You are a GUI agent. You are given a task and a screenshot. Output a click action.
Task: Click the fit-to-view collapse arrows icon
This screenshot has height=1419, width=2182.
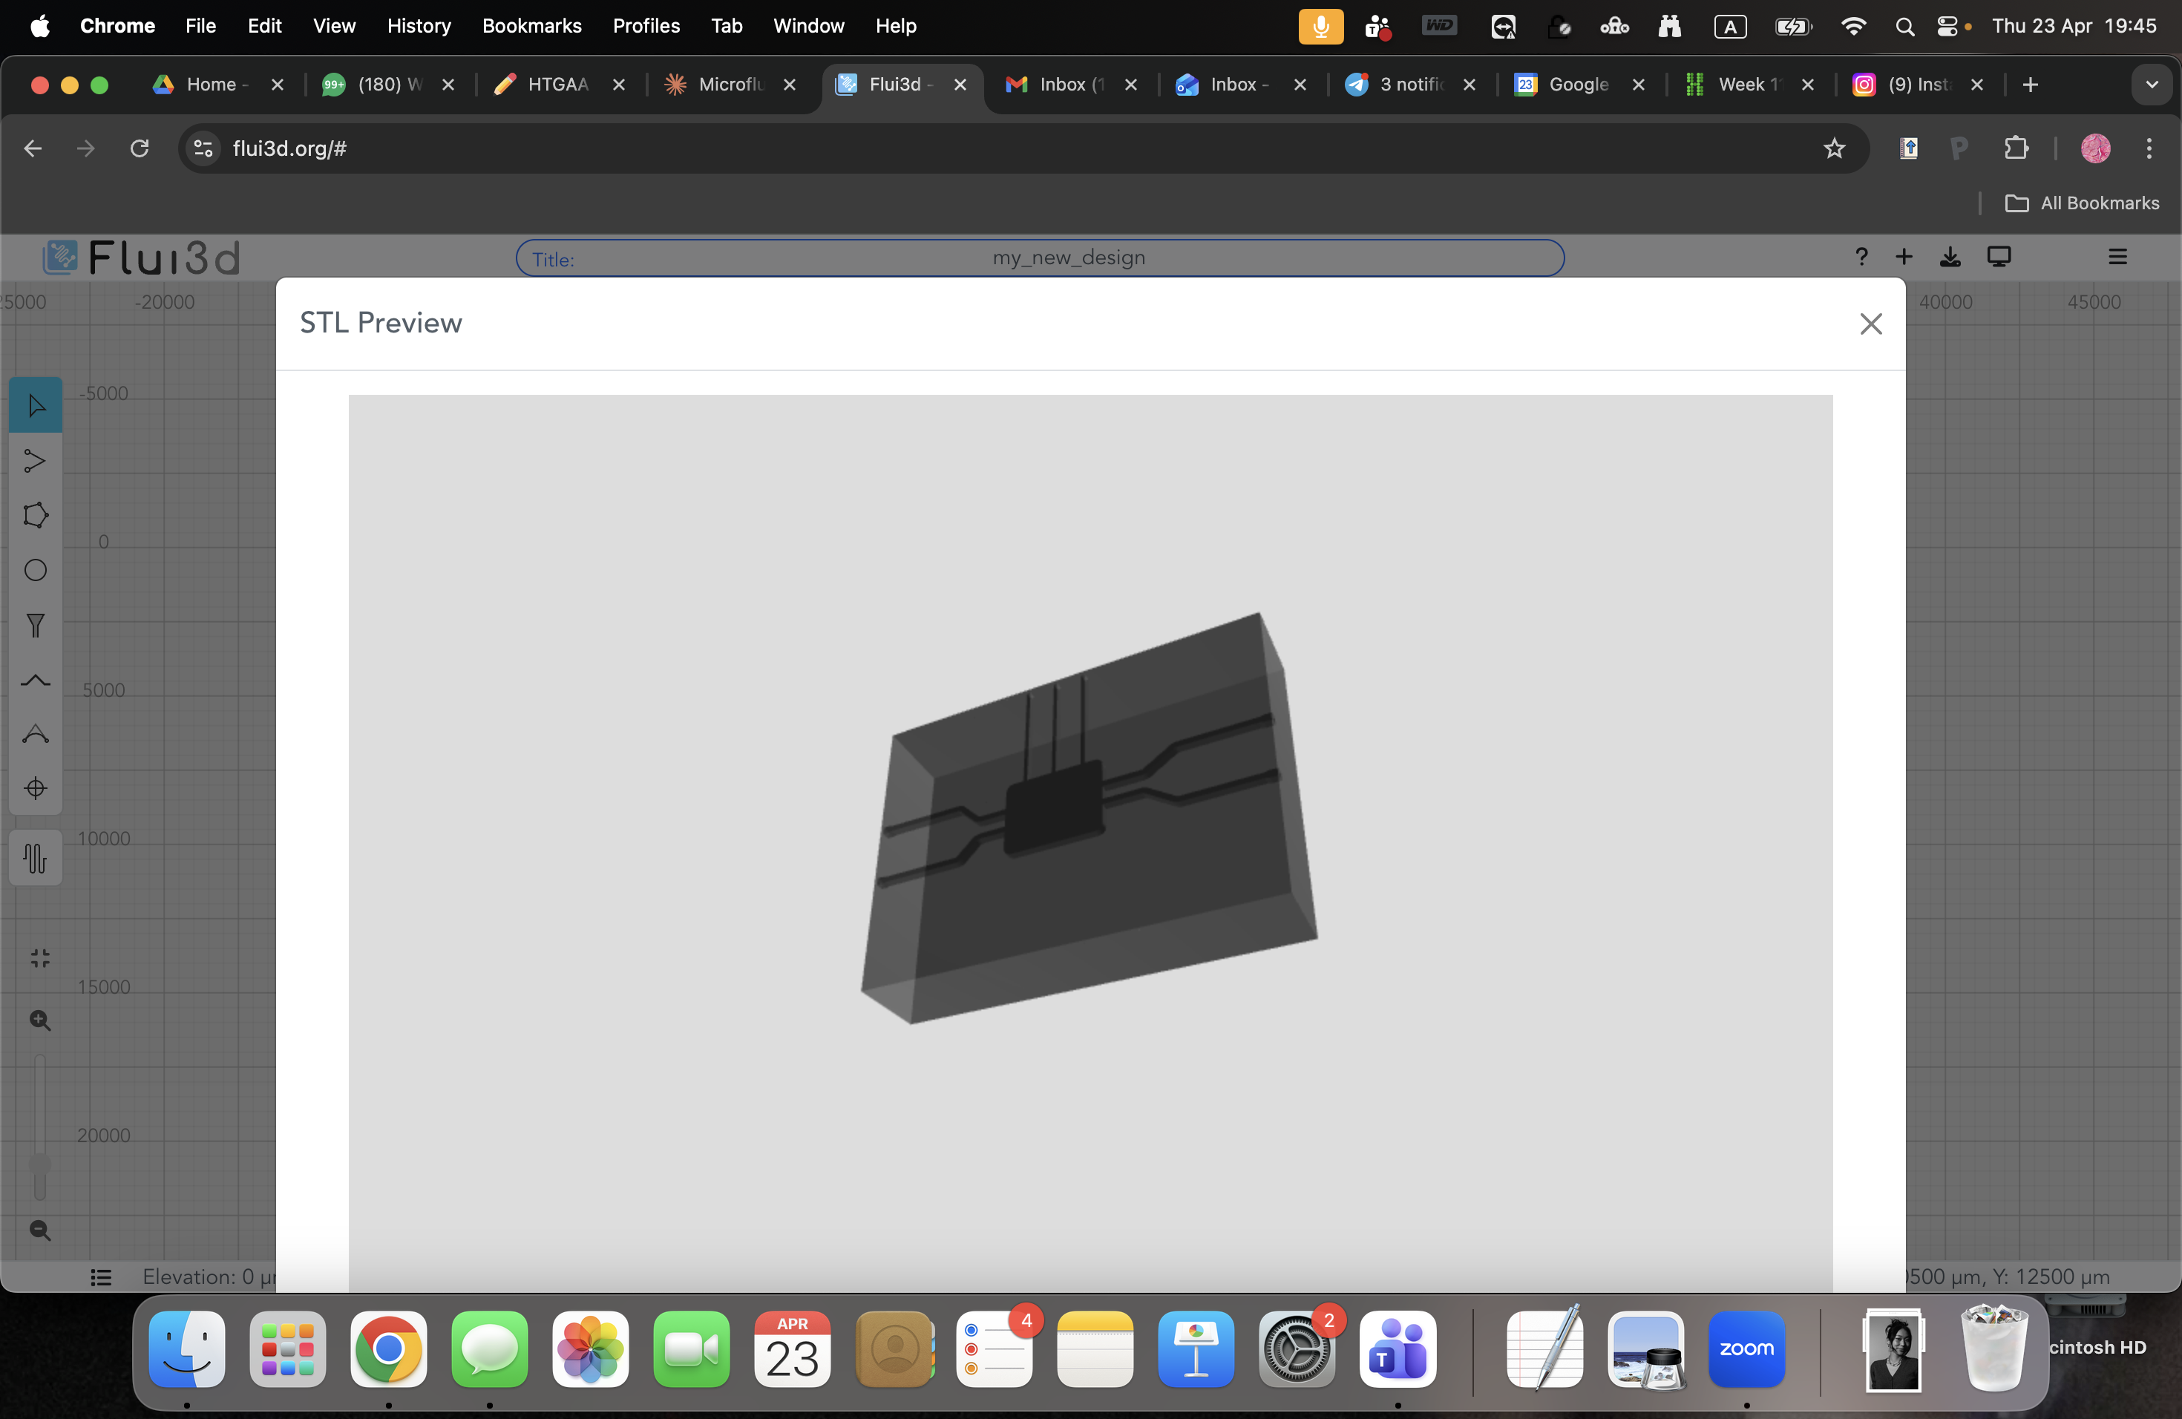point(39,959)
